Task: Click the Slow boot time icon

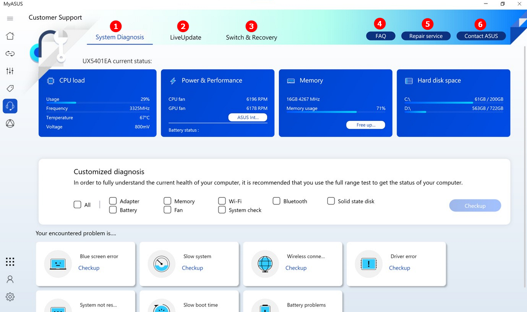Action: (x=162, y=306)
